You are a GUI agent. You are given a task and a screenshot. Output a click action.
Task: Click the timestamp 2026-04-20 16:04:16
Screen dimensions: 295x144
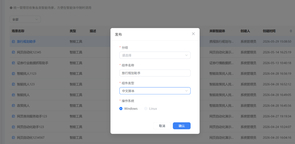pos(277,138)
